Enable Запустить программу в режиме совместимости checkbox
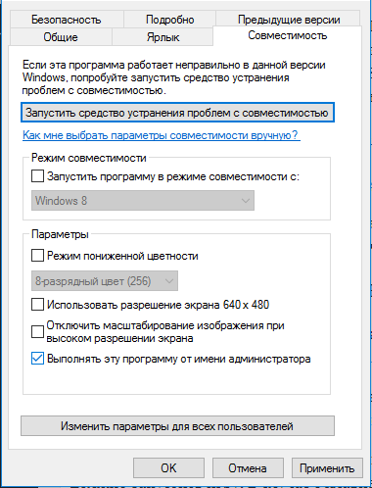The height and width of the screenshot is (488, 372). (x=37, y=176)
